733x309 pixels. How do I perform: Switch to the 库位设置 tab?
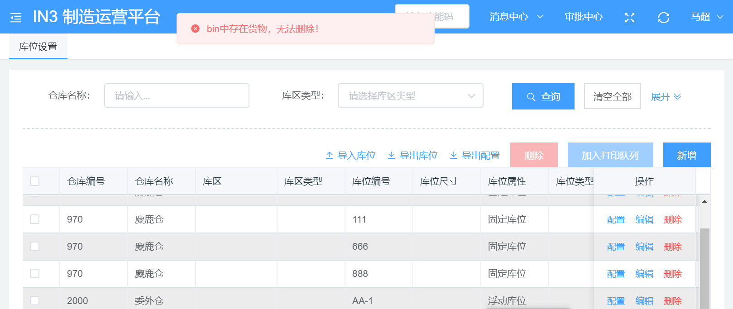[38, 47]
